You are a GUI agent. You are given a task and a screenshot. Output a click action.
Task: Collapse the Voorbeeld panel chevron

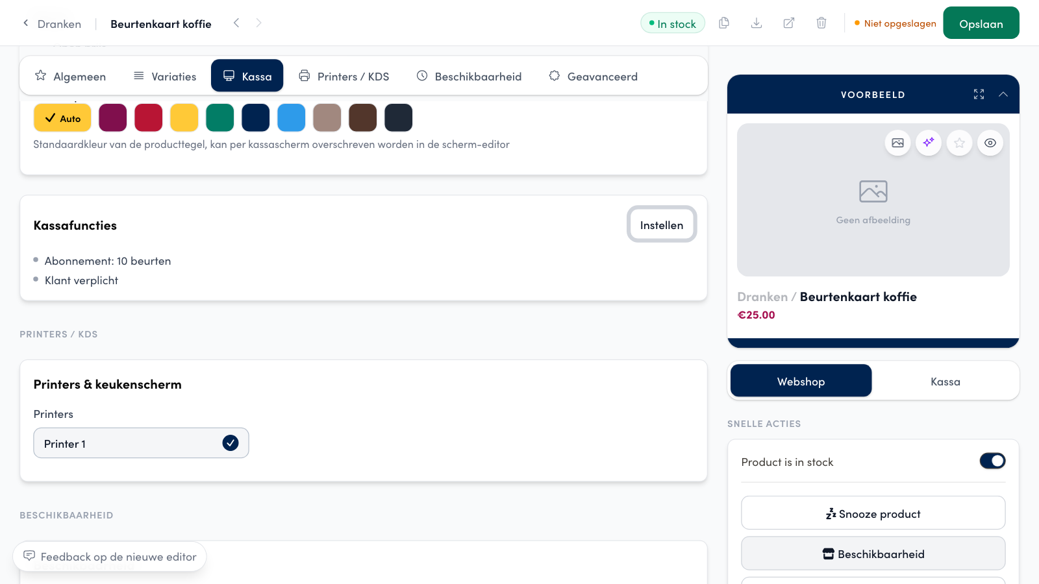pos(1003,95)
